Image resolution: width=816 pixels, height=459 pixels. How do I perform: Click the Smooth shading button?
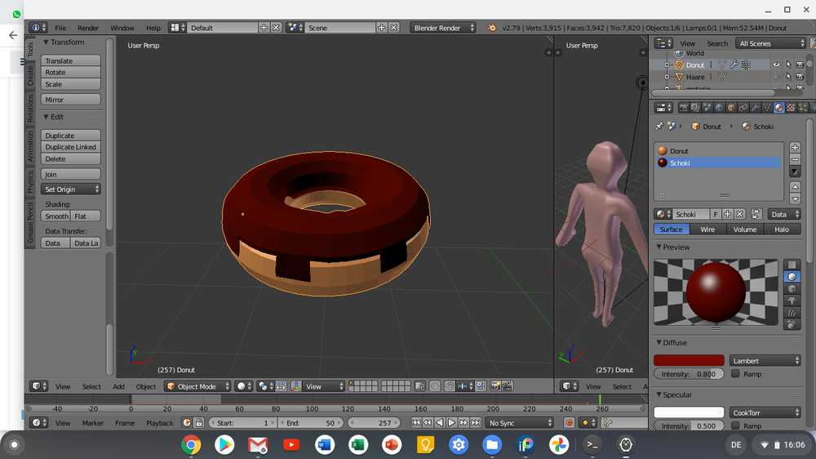[x=56, y=216]
